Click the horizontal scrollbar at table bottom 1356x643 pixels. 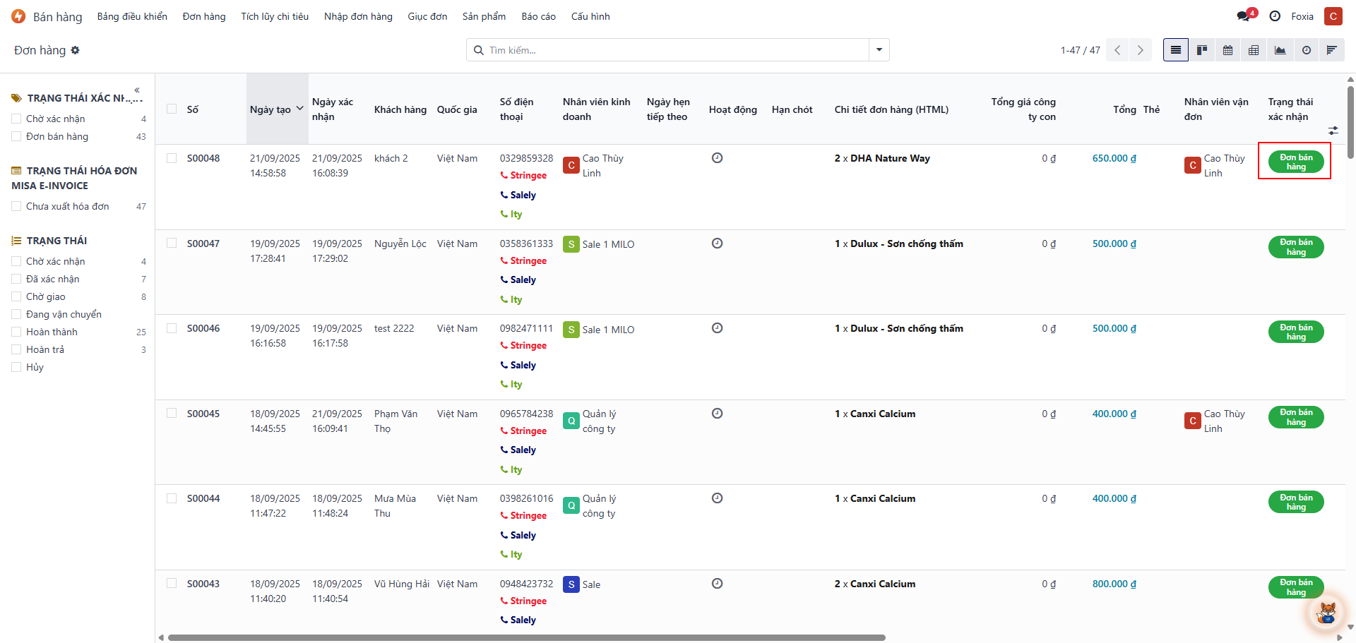tap(526, 637)
